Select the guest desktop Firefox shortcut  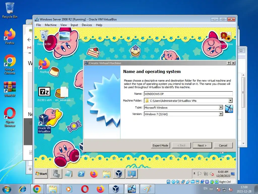(x=44, y=66)
